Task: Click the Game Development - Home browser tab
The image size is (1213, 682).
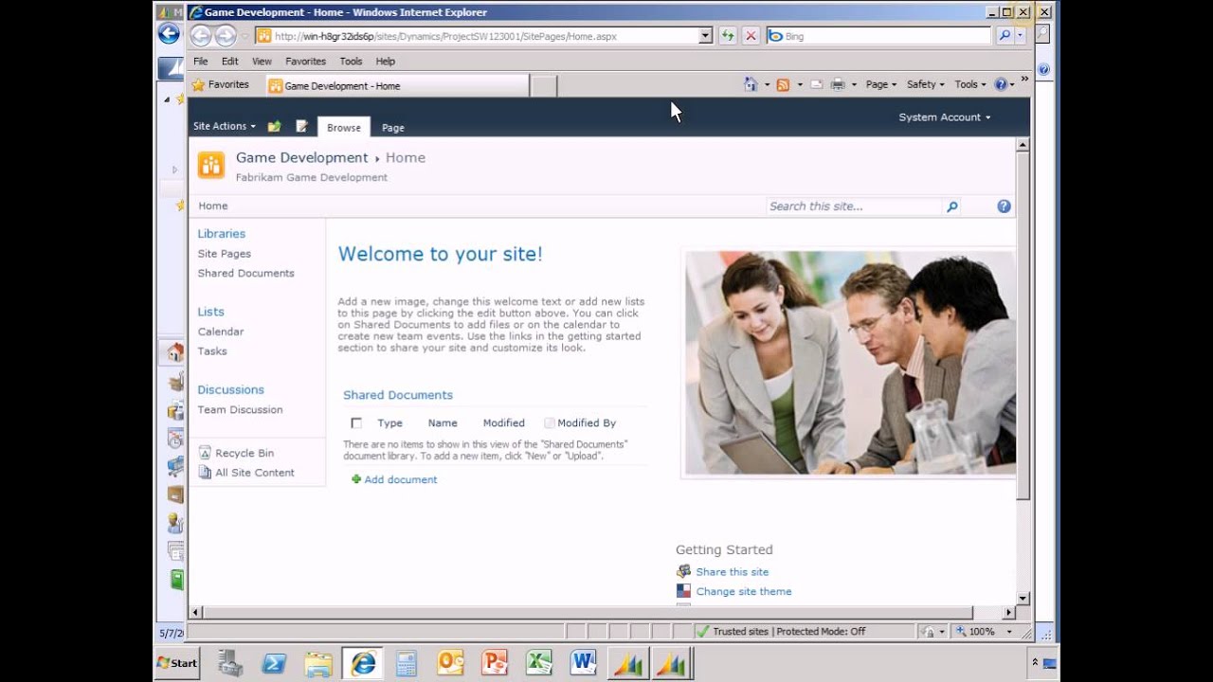Action: (x=396, y=85)
